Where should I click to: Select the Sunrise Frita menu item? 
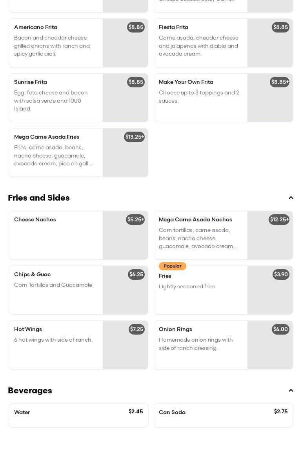[x=56, y=98]
